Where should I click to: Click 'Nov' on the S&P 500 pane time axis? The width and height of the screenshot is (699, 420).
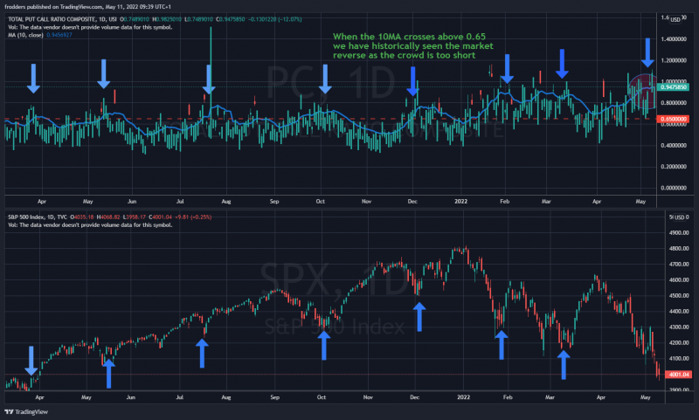[368, 397]
